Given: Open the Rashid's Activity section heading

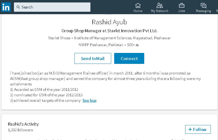Looking at the screenshot, I should click(23, 124).
